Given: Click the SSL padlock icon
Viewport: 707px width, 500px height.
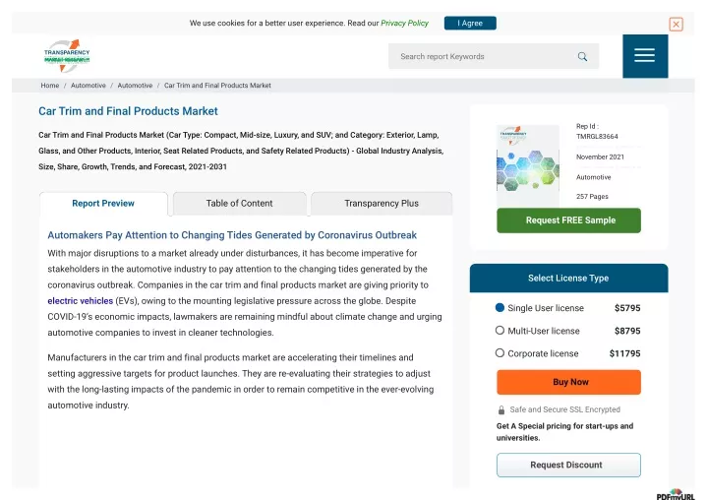Looking at the screenshot, I should [x=501, y=409].
